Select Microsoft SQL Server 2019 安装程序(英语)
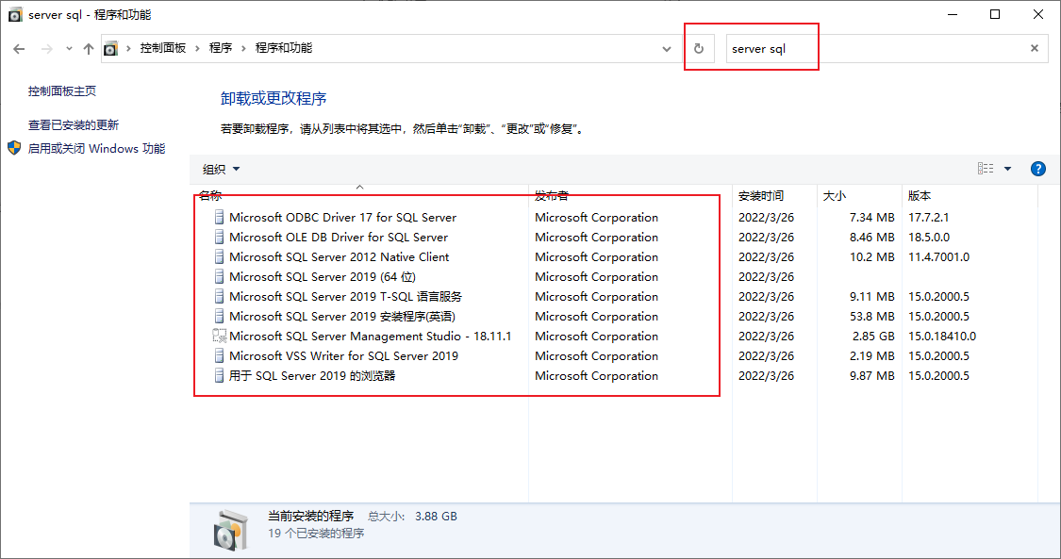 click(342, 317)
